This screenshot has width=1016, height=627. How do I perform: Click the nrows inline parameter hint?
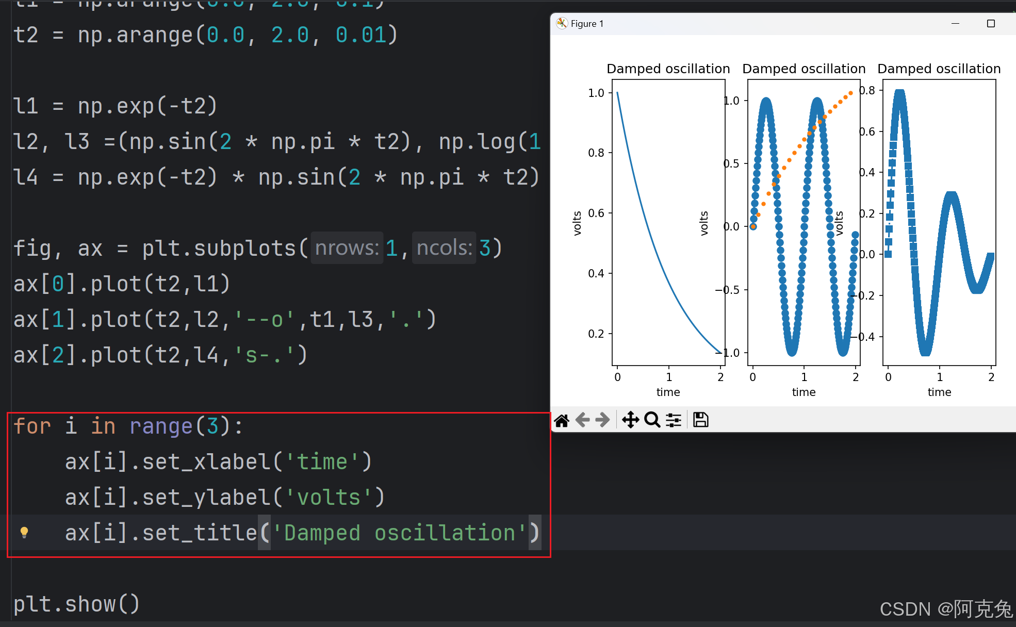(x=347, y=248)
